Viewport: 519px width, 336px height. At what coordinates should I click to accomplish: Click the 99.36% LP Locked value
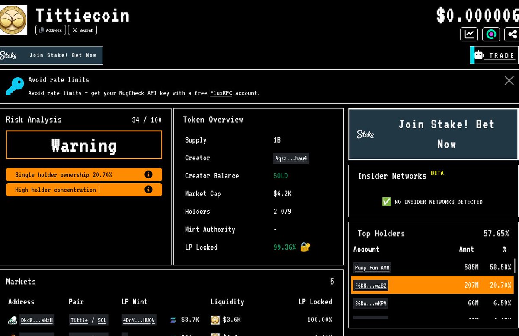285,247
